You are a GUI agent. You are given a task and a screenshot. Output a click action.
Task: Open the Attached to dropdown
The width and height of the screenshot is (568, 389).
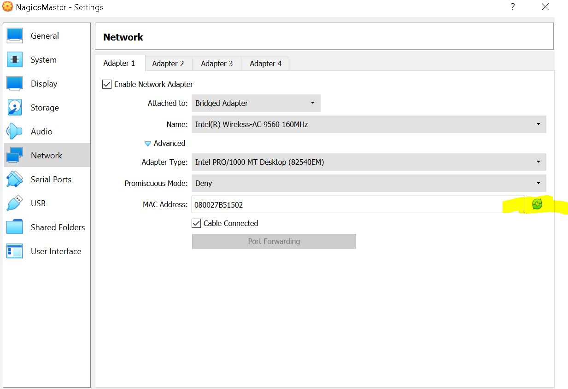256,103
